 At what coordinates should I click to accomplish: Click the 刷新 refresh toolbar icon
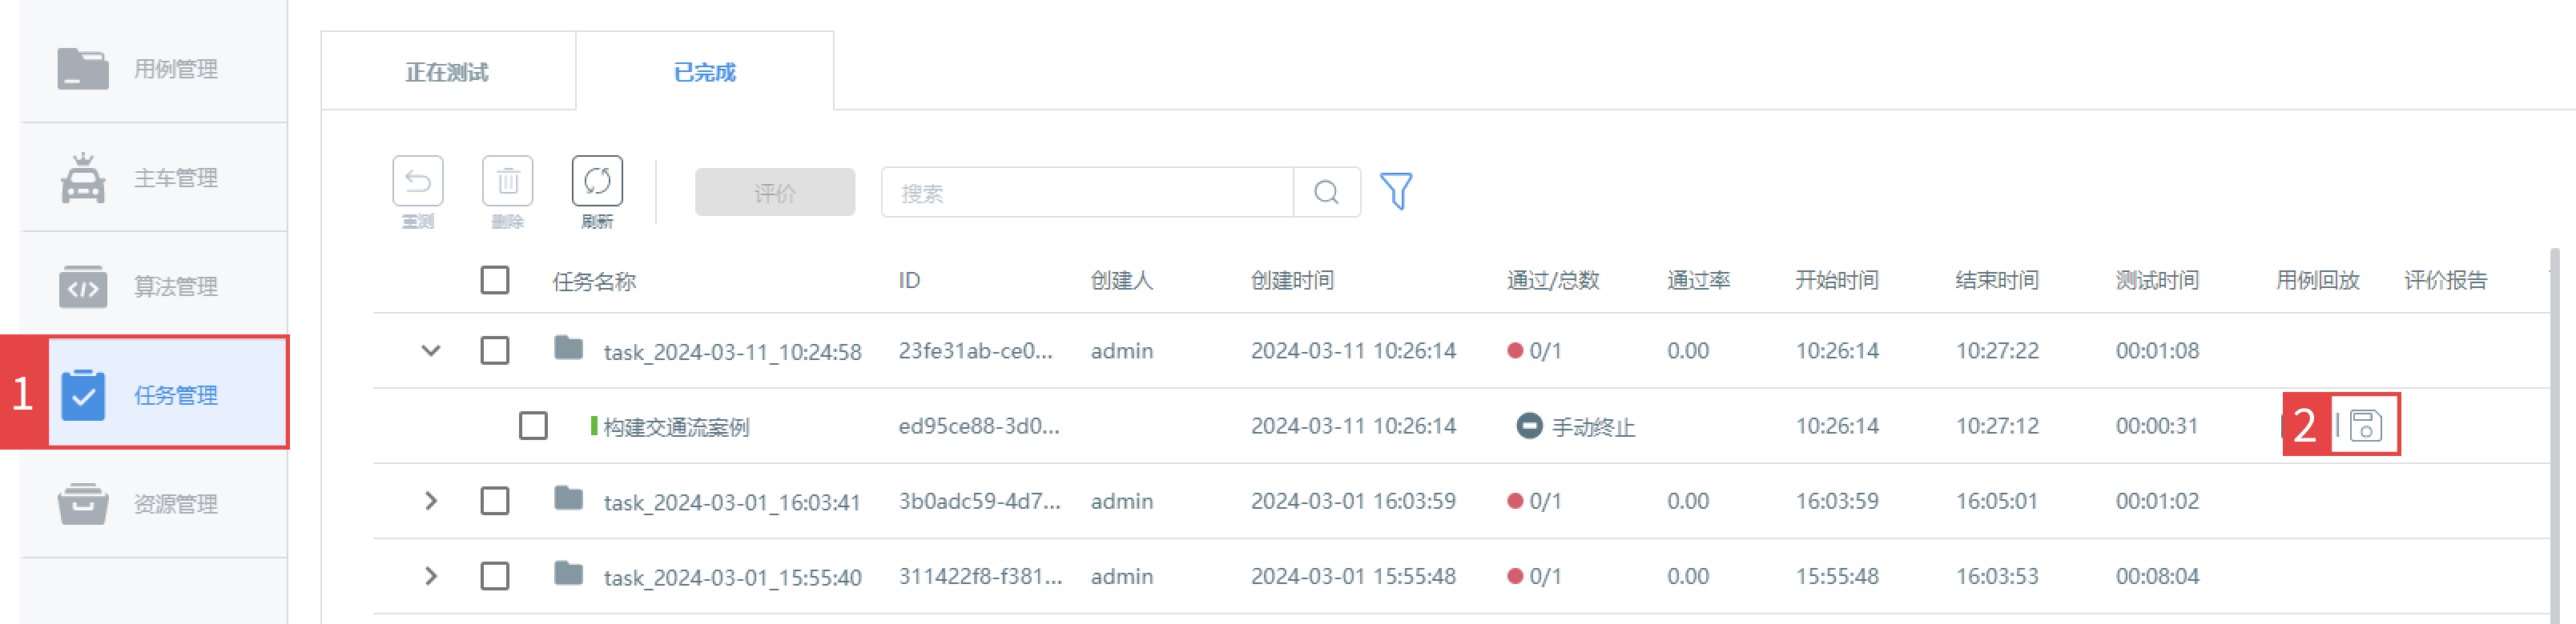pyautogui.click(x=597, y=182)
